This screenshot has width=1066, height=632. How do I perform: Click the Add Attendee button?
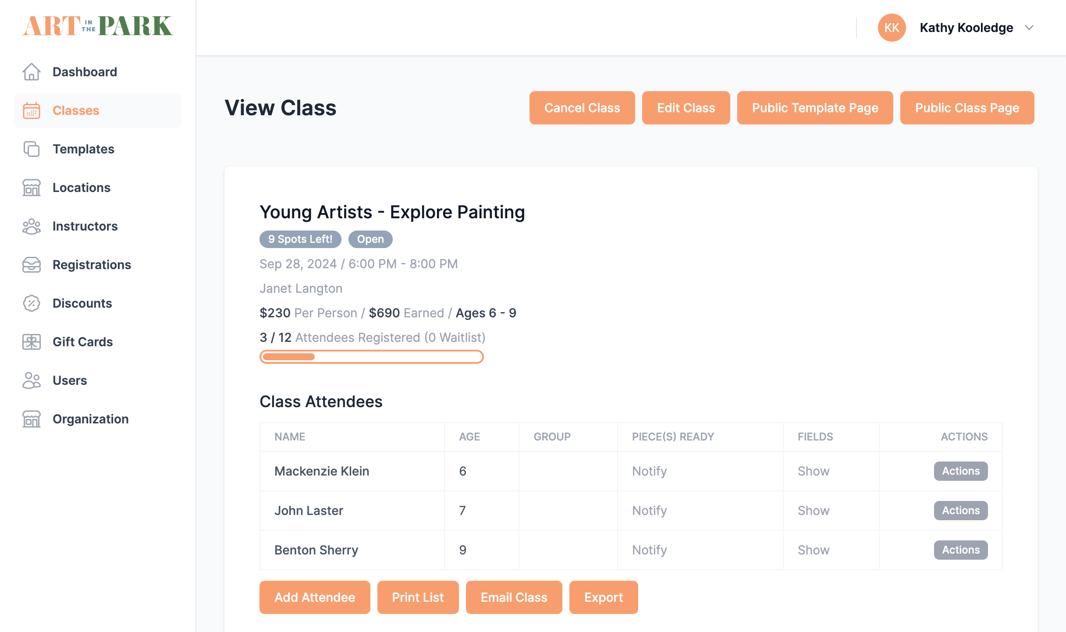(315, 597)
